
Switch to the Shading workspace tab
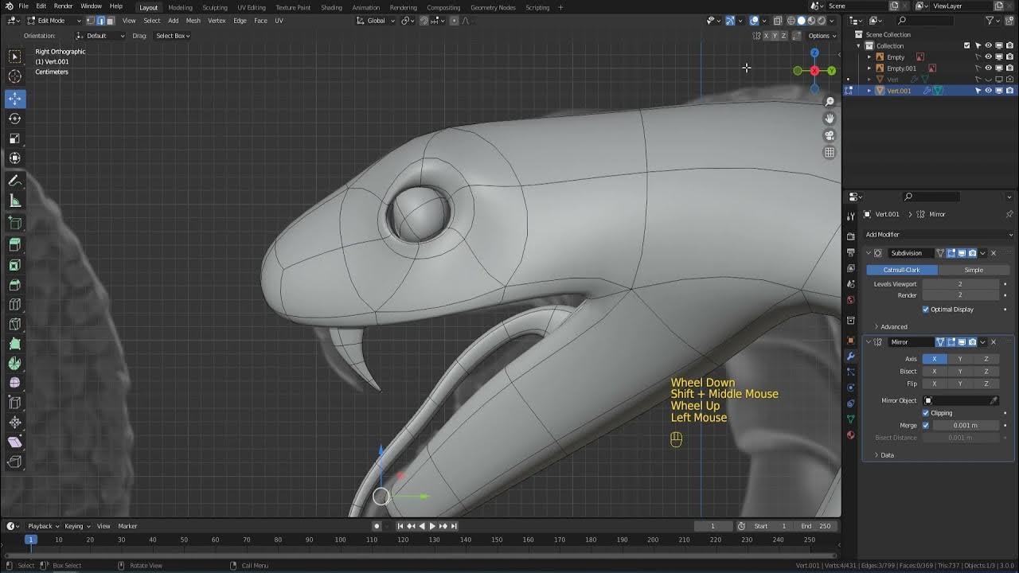click(x=331, y=7)
